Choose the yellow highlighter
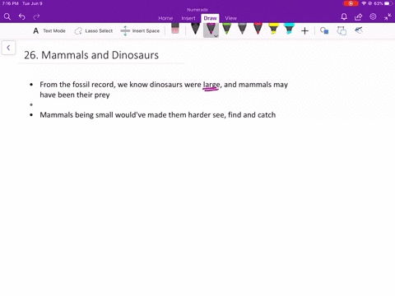 click(273, 29)
